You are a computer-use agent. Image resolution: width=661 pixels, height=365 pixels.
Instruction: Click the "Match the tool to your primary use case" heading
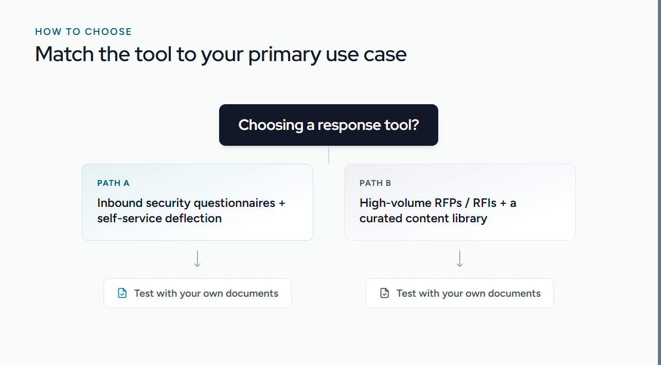tap(221, 54)
